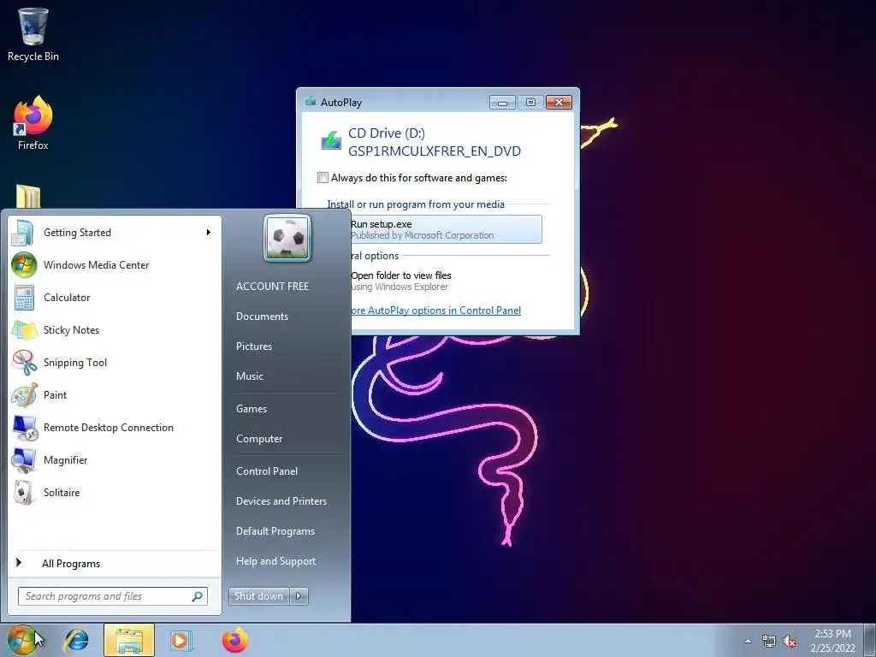Open Music library
The image size is (876, 657).
pyautogui.click(x=249, y=376)
